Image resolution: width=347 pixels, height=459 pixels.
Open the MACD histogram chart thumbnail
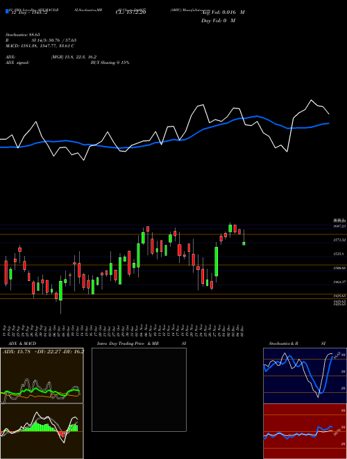tap(42, 431)
